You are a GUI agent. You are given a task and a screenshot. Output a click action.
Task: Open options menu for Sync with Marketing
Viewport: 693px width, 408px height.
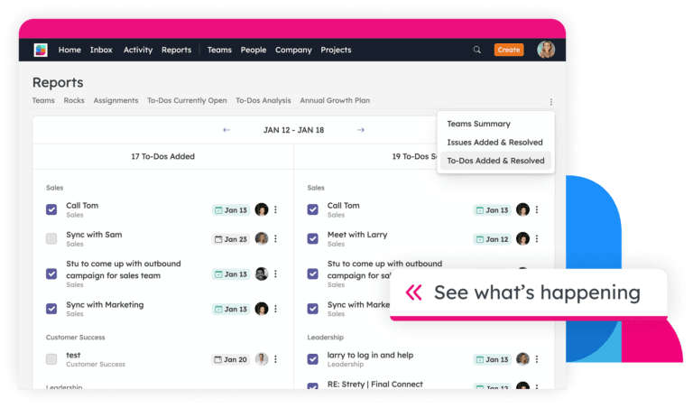(x=275, y=310)
